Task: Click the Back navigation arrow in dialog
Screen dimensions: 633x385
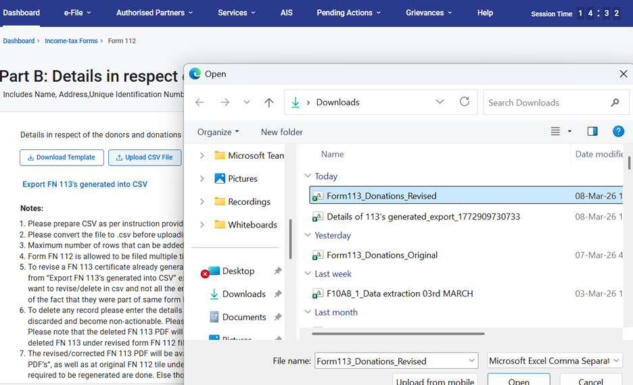Action: [x=200, y=103]
